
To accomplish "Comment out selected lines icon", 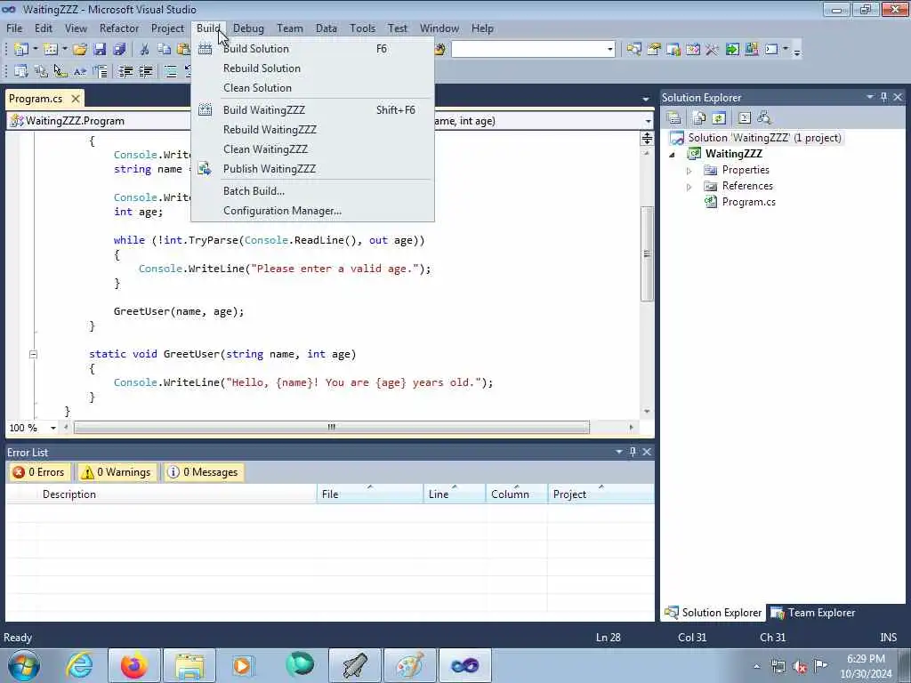I will pyautogui.click(x=170, y=71).
